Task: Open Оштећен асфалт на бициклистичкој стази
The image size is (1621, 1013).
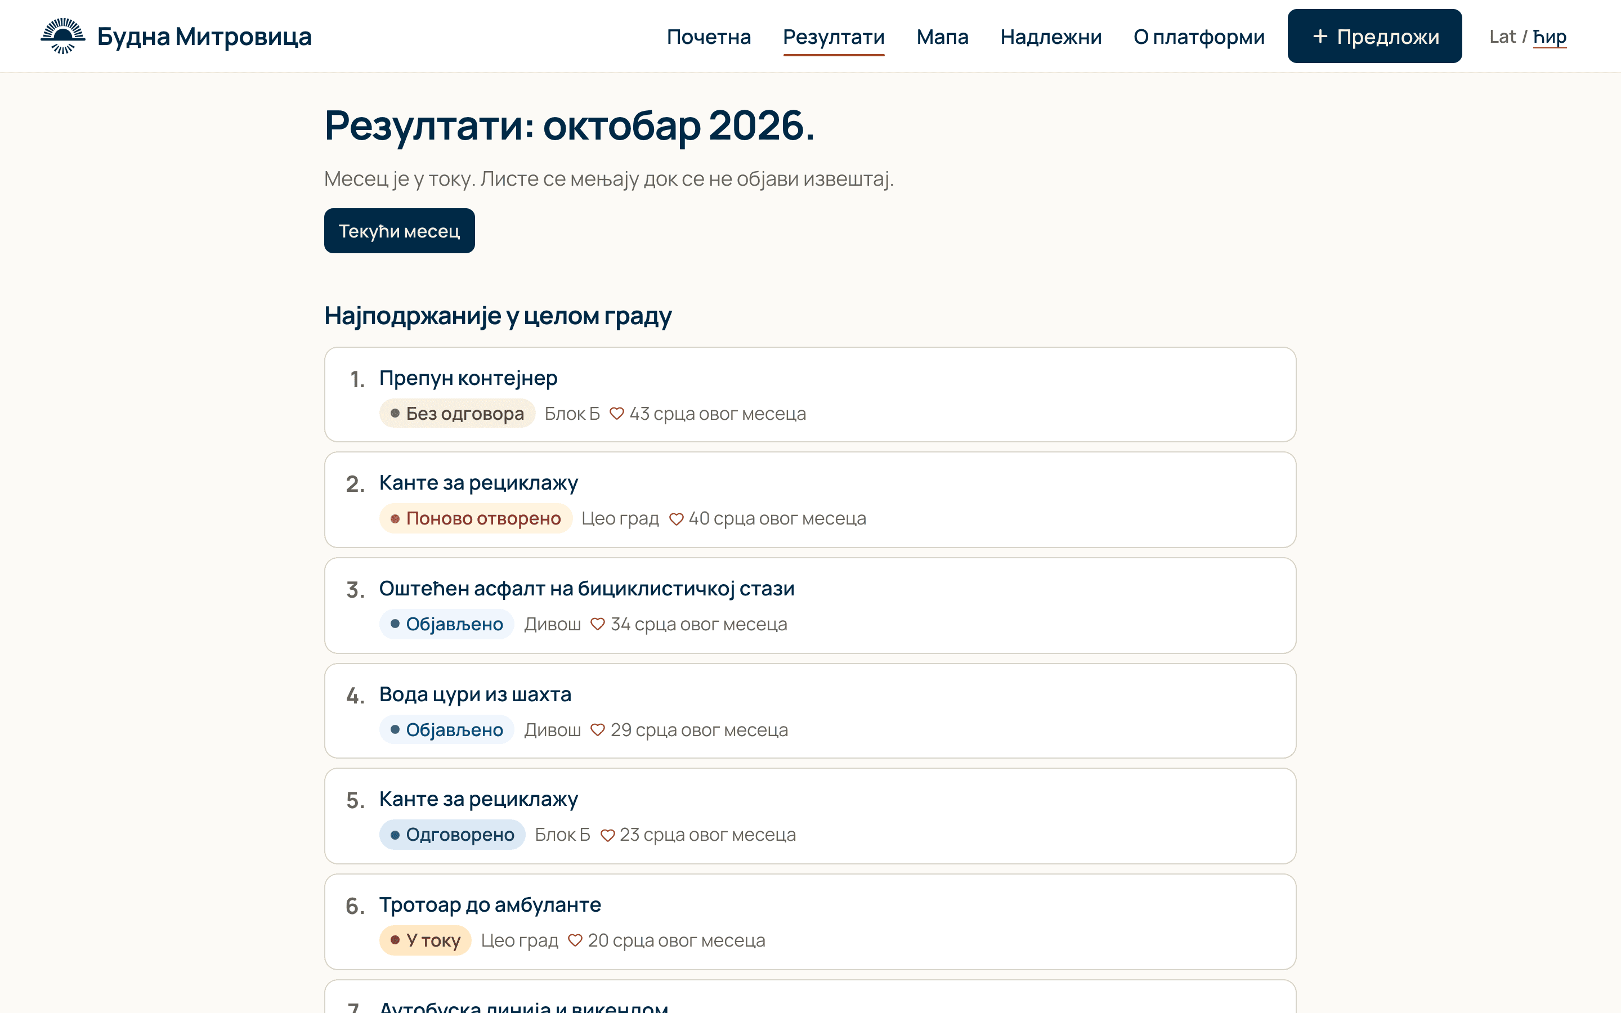Action: coord(810,606)
